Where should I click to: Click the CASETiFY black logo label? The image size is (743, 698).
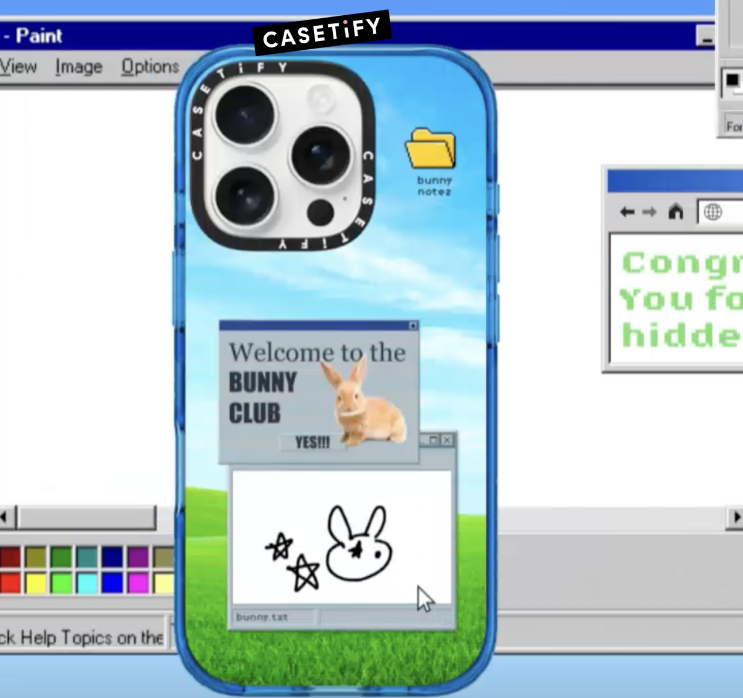point(322,33)
